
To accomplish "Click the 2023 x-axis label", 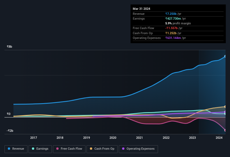I will tap(192, 138).
